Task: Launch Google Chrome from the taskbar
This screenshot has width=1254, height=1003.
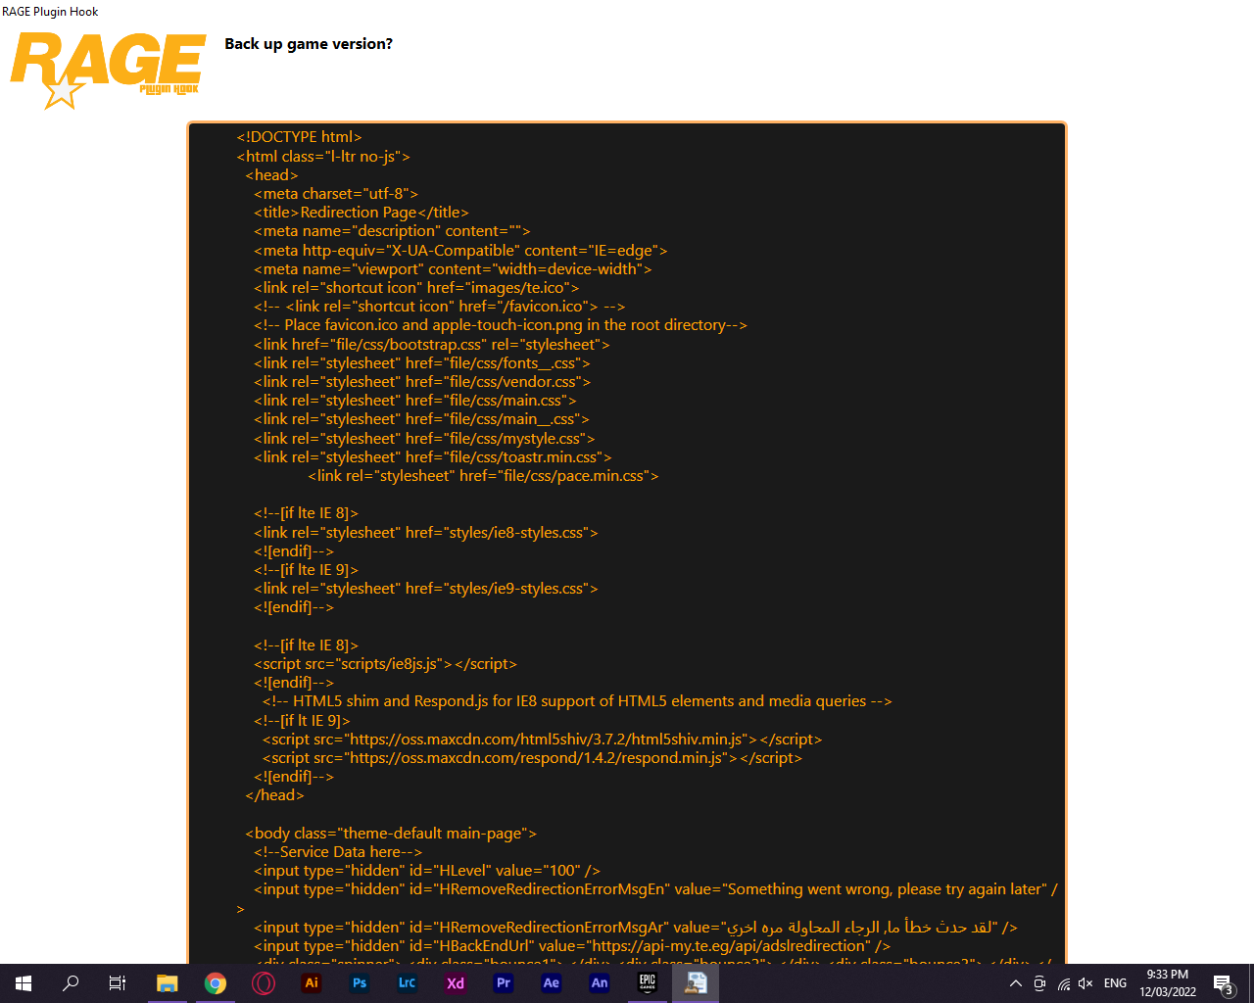Action: tap(216, 983)
